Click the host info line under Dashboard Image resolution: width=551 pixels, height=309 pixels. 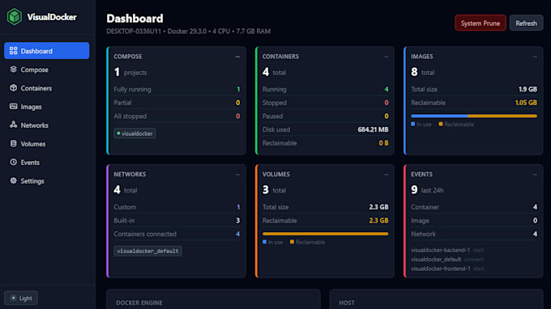pyautogui.click(x=188, y=32)
